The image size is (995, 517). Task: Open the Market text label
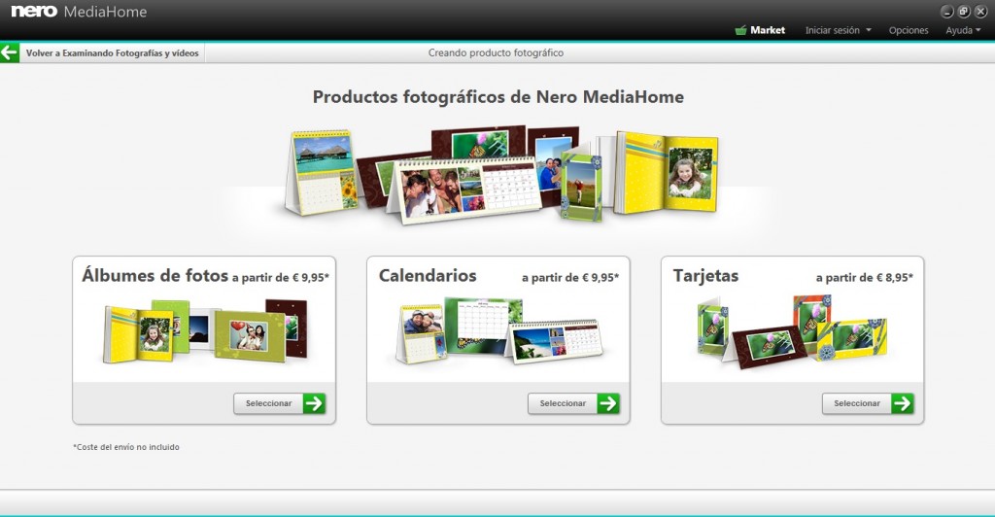coord(768,30)
